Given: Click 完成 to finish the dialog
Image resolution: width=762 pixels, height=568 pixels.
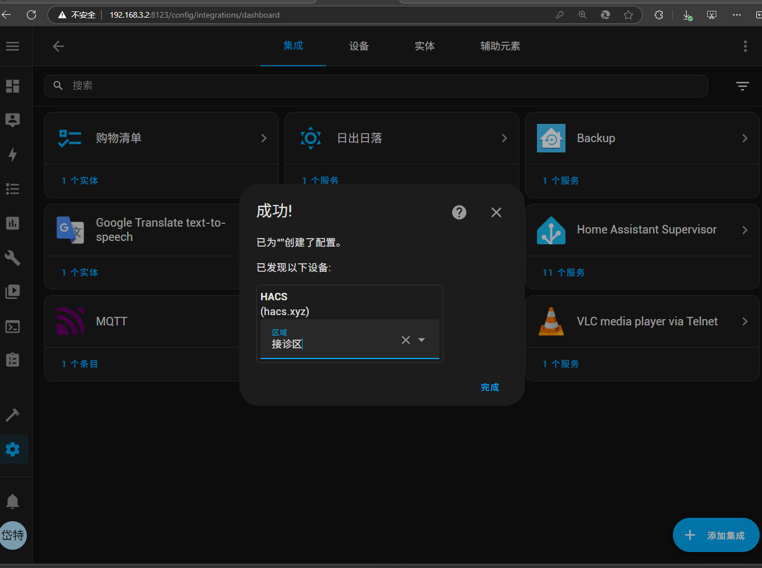Looking at the screenshot, I should coord(490,387).
